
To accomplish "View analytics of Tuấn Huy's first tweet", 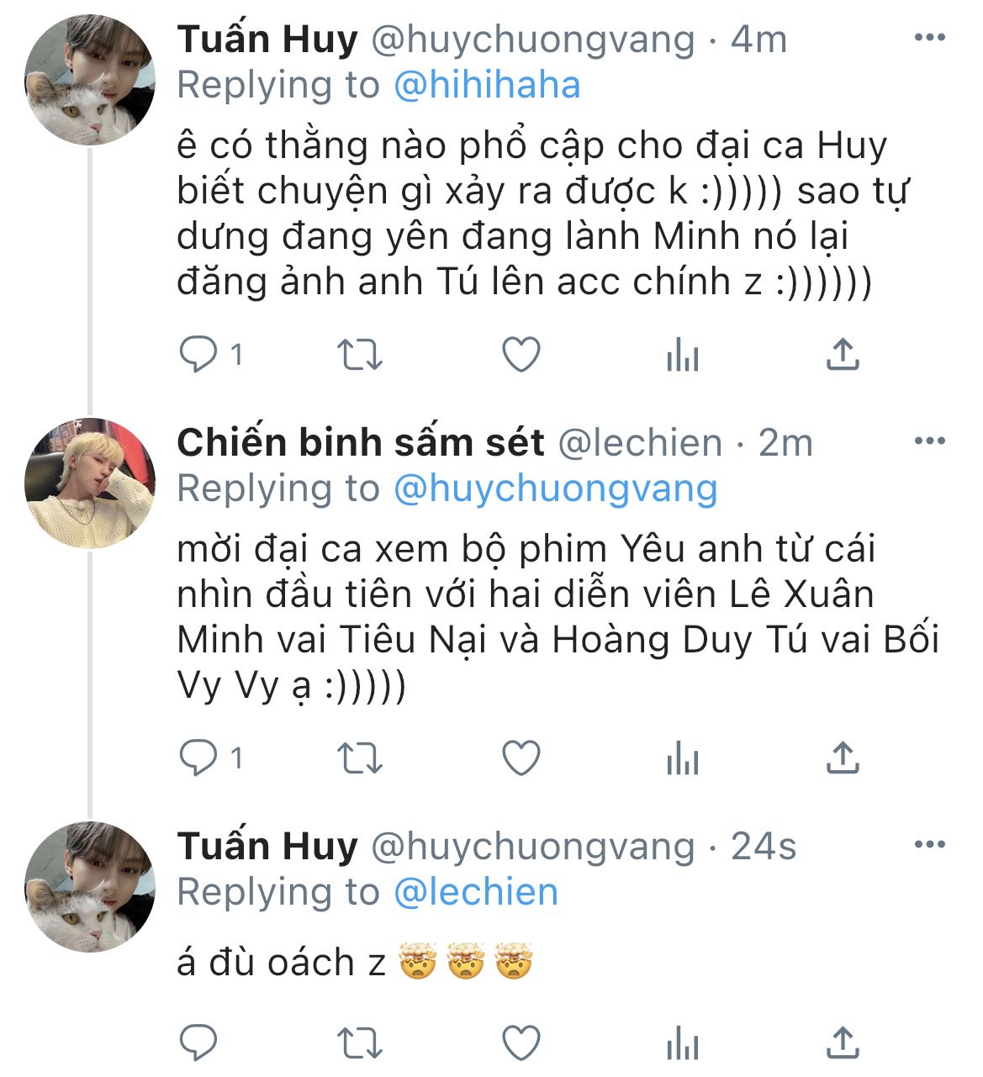I will (x=682, y=356).
